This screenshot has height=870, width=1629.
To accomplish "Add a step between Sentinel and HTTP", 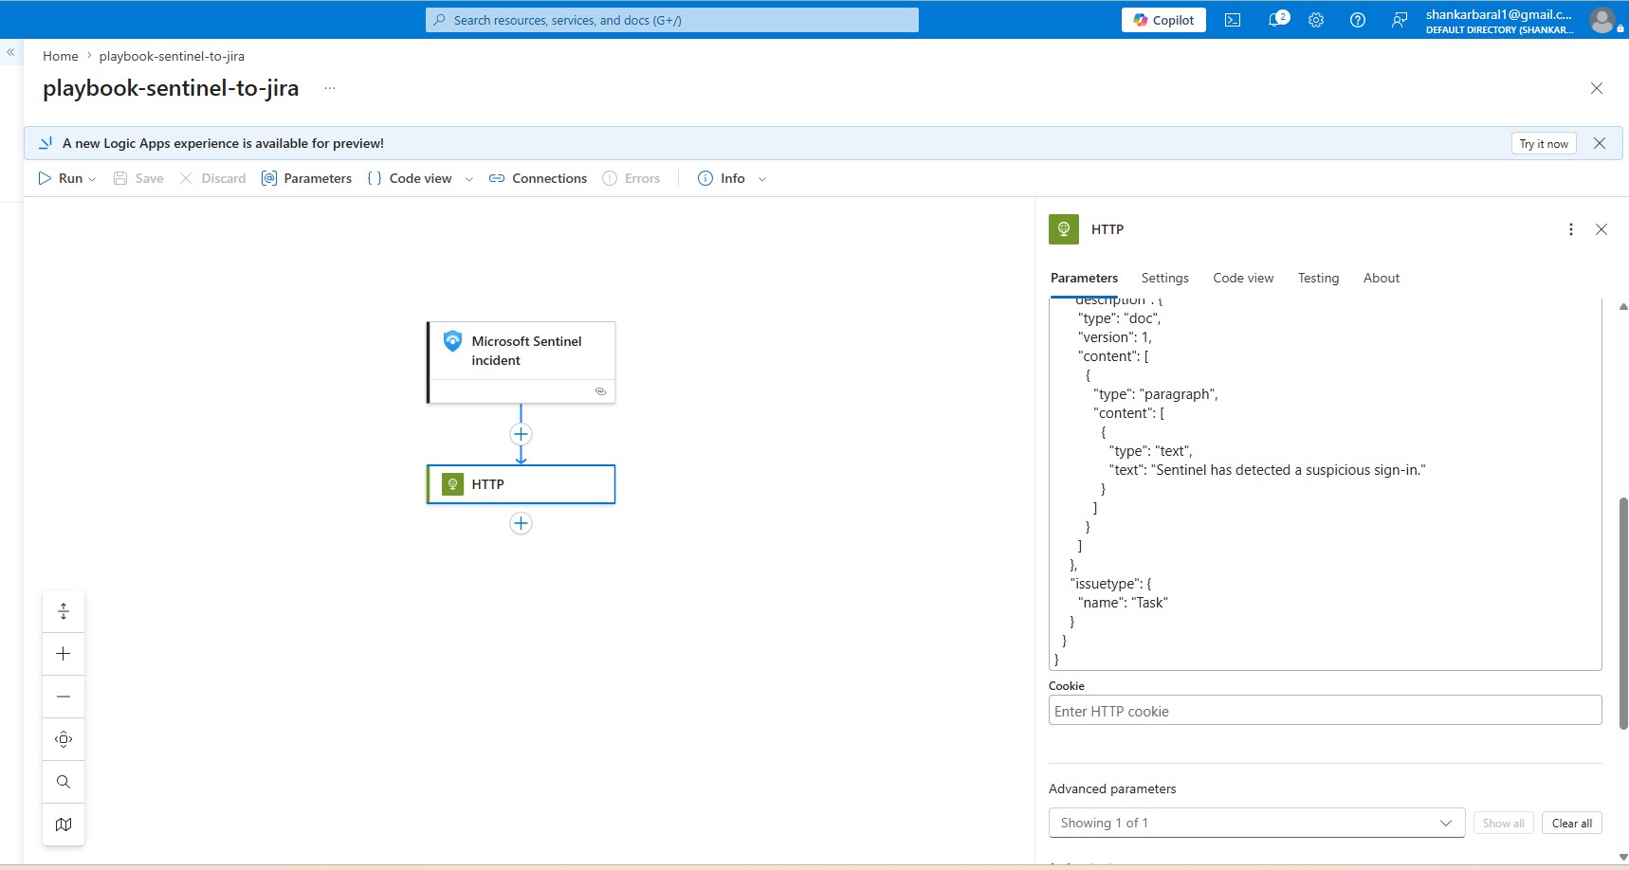I will (x=521, y=434).
